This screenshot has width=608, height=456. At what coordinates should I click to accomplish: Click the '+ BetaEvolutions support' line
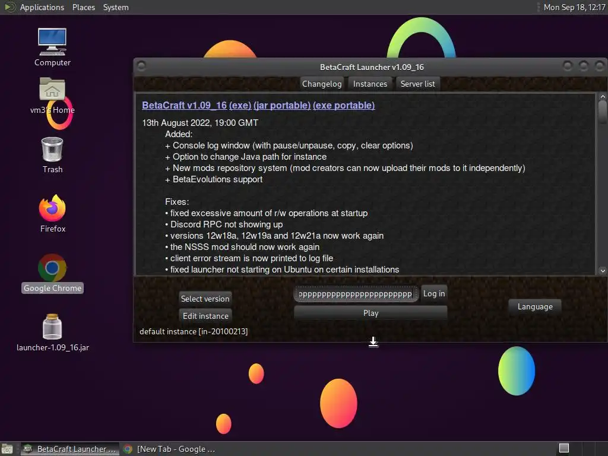214,179
